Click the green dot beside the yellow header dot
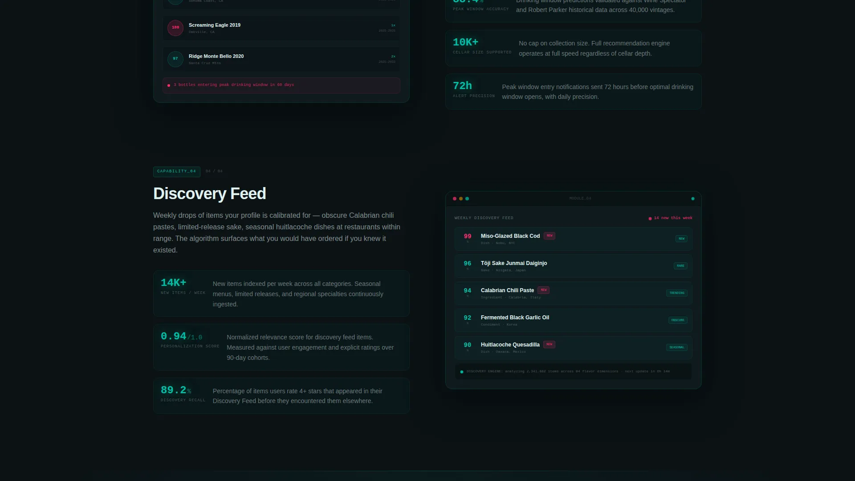The width and height of the screenshot is (855, 481). (x=467, y=199)
